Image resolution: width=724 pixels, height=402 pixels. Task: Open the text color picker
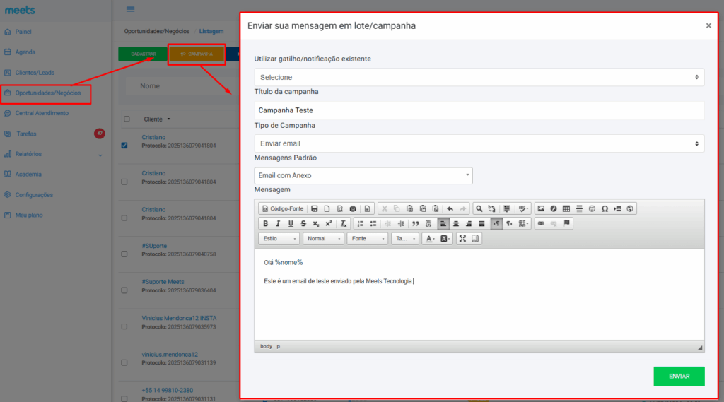point(429,239)
